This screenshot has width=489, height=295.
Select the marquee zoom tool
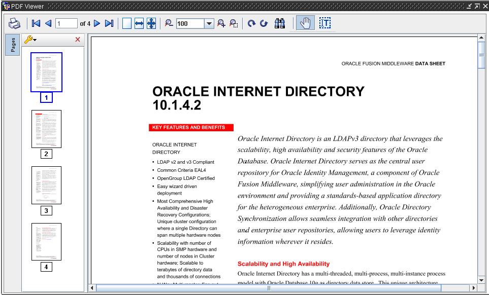[234, 23]
